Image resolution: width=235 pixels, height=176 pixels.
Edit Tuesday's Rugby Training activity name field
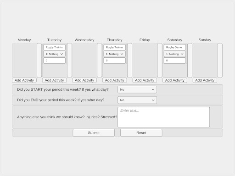point(54,47)
